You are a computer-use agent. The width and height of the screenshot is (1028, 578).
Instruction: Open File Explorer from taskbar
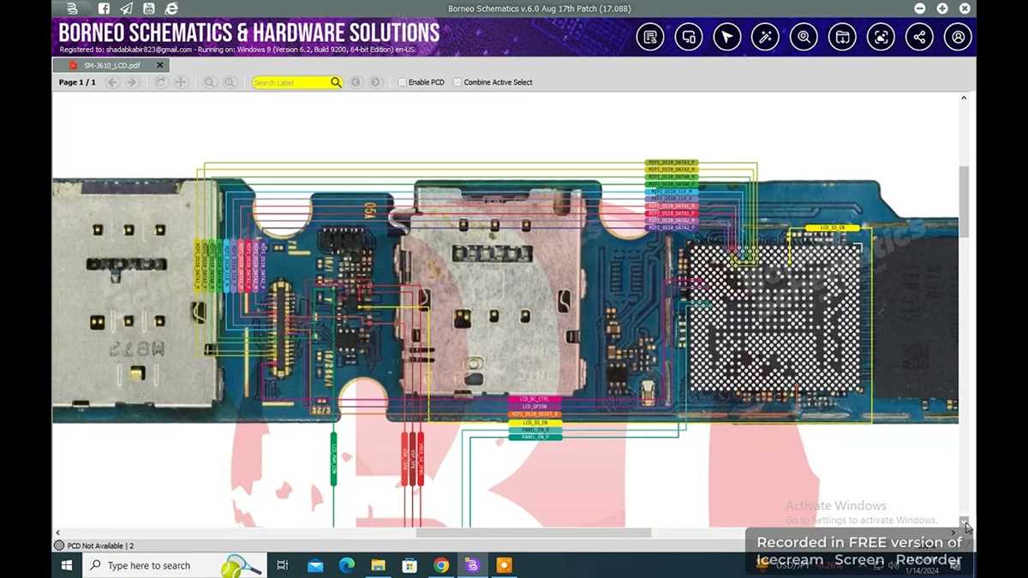click(x=378, y=565)
